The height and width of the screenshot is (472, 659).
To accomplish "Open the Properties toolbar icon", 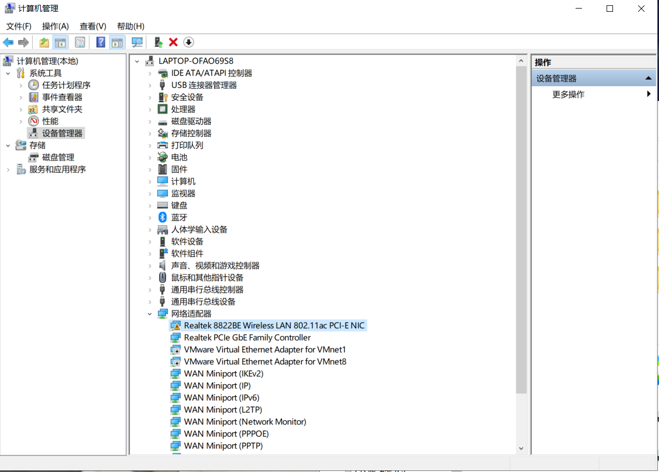I will 80,42.
